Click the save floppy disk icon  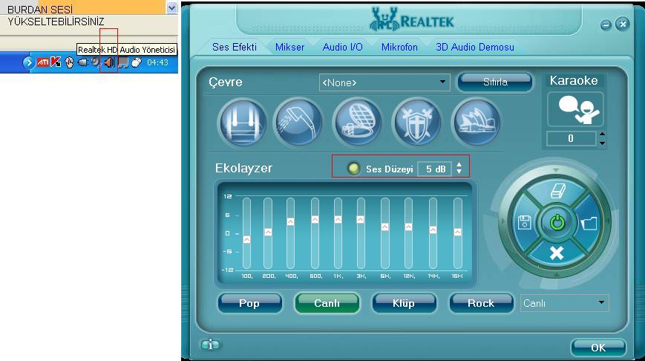(x=525, y=223)
